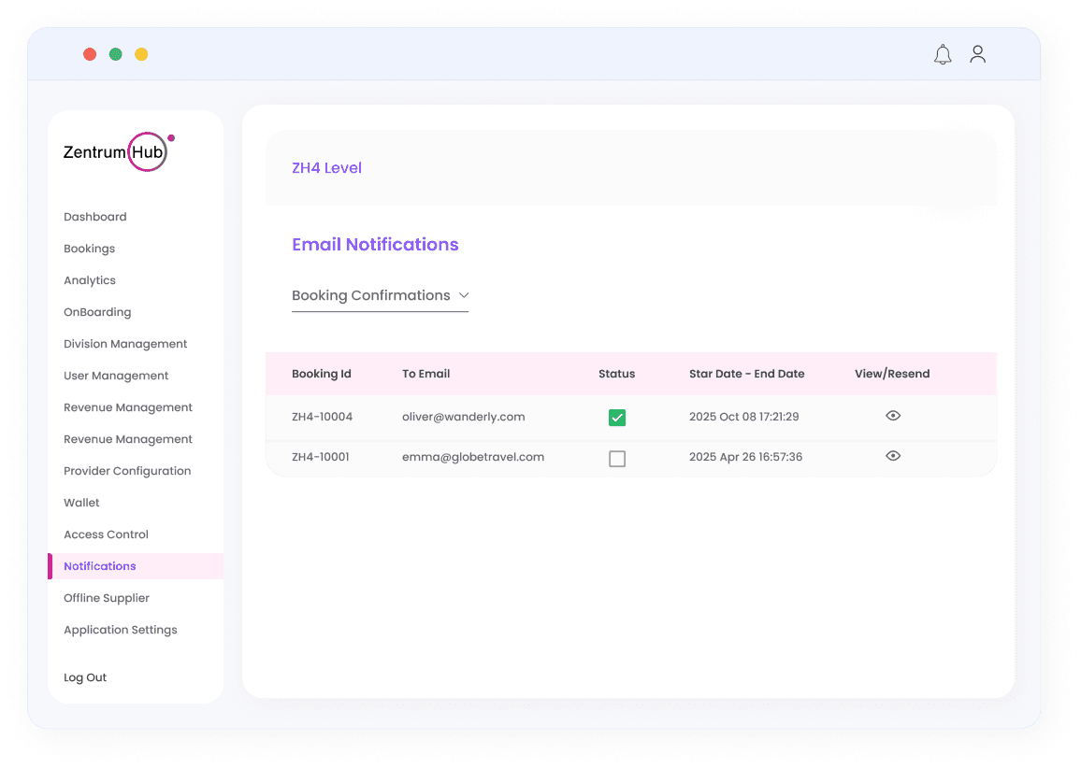Click the user profile icon
The height and width of the screenshot is (769, 1081).
pos(977,54)
